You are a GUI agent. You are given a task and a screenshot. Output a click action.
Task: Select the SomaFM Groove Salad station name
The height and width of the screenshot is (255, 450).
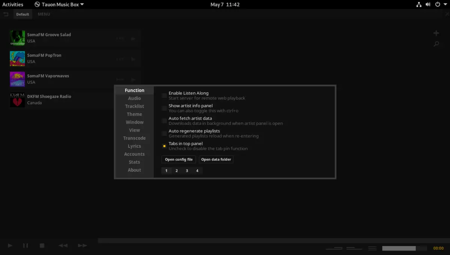pyautogui.click(x=49, y=34)
